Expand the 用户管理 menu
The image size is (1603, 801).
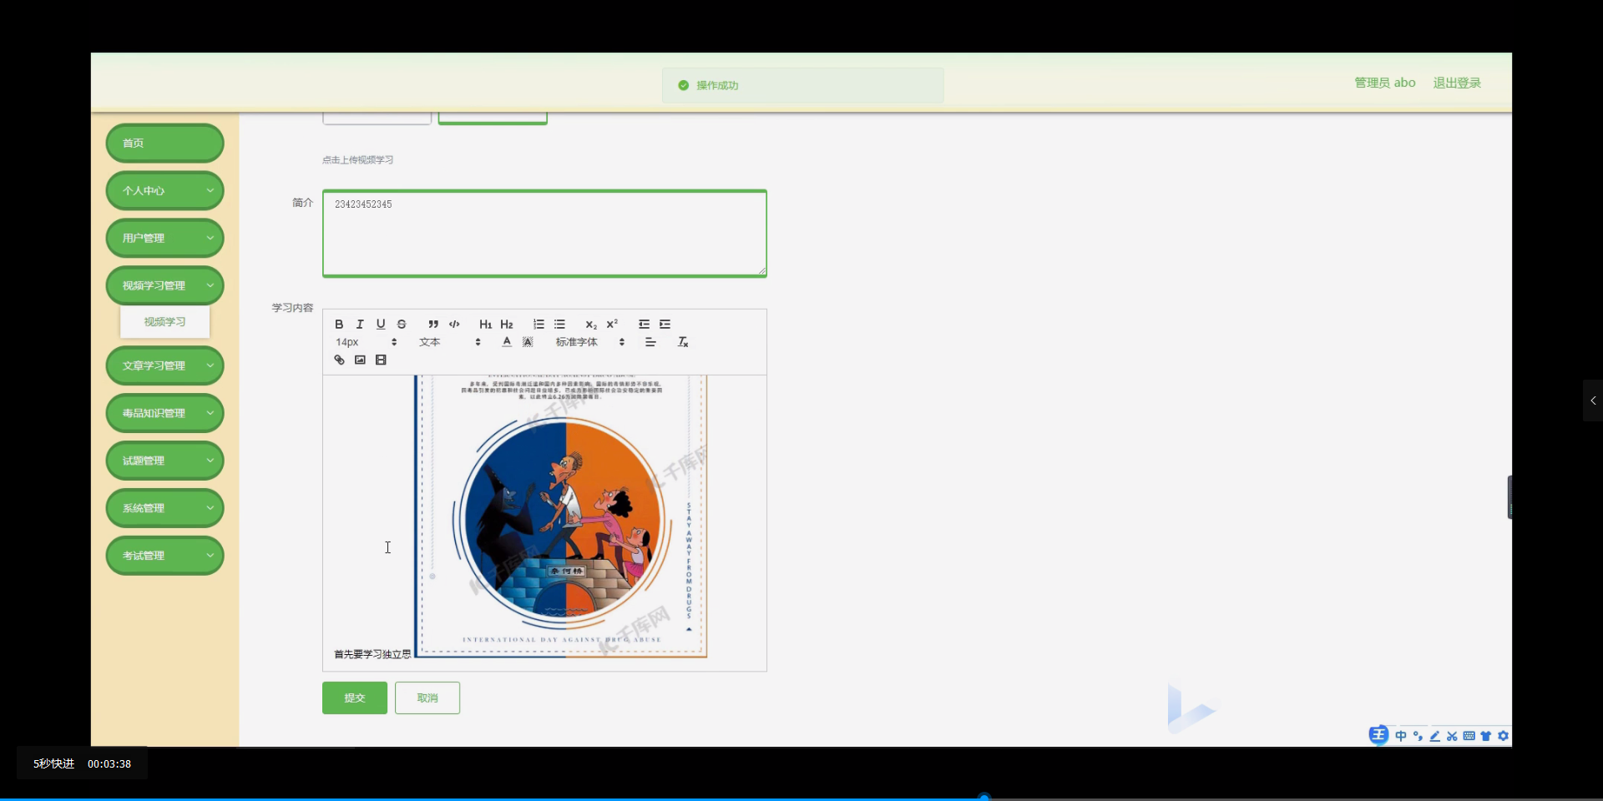(x=164, y=238)
